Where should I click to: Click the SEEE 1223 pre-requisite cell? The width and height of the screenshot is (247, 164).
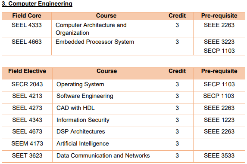pos(219,121)
